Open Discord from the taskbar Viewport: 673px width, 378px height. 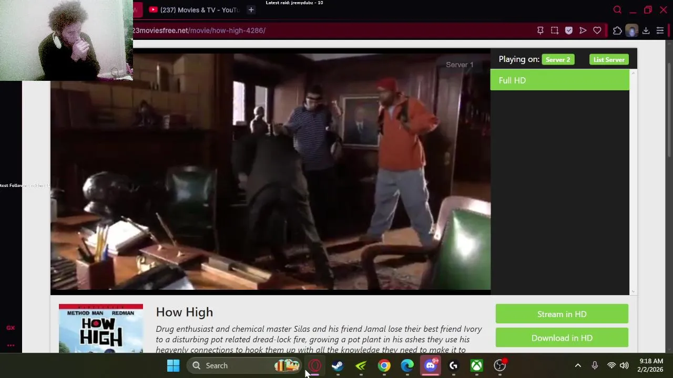[431, 365]
